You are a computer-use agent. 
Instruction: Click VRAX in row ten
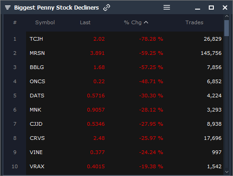(37, 166)
